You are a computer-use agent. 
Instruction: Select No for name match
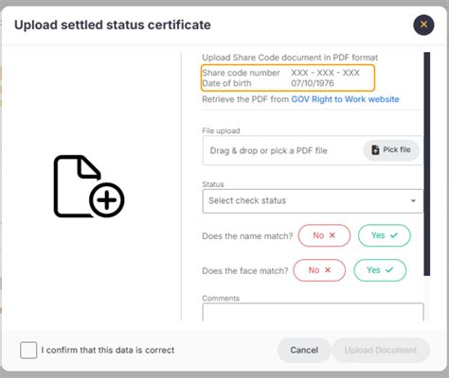pyautogui.click(x=324, y=235)
